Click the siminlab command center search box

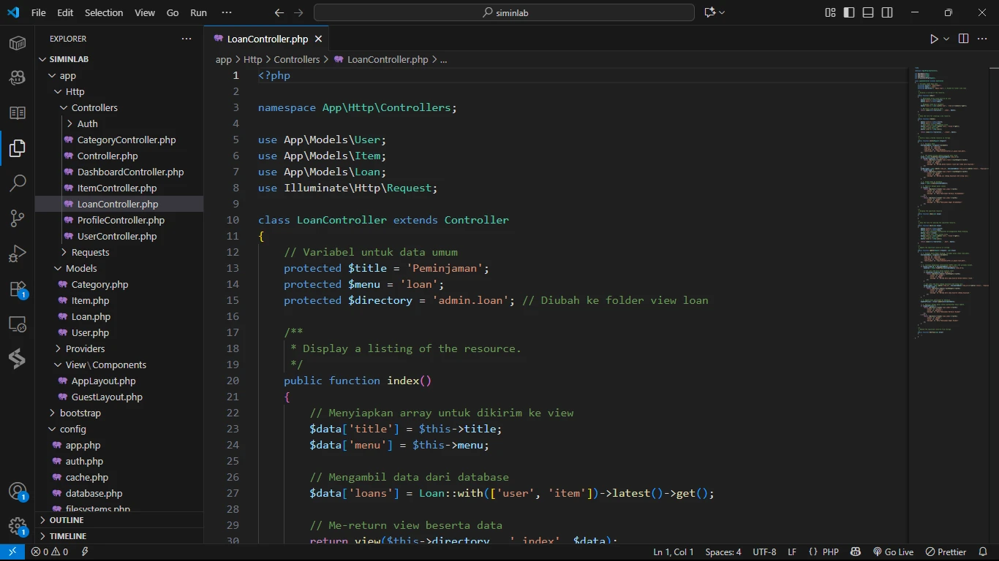pyautogui.click(x=504, y=12)
